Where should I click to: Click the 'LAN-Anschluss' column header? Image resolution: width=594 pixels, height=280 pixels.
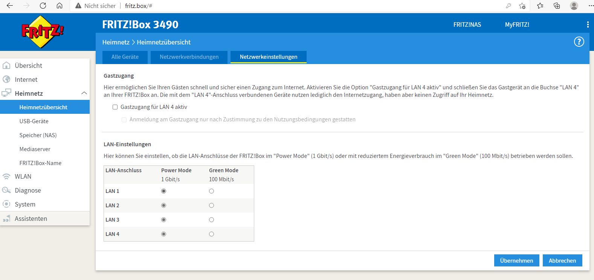point(124,170)
